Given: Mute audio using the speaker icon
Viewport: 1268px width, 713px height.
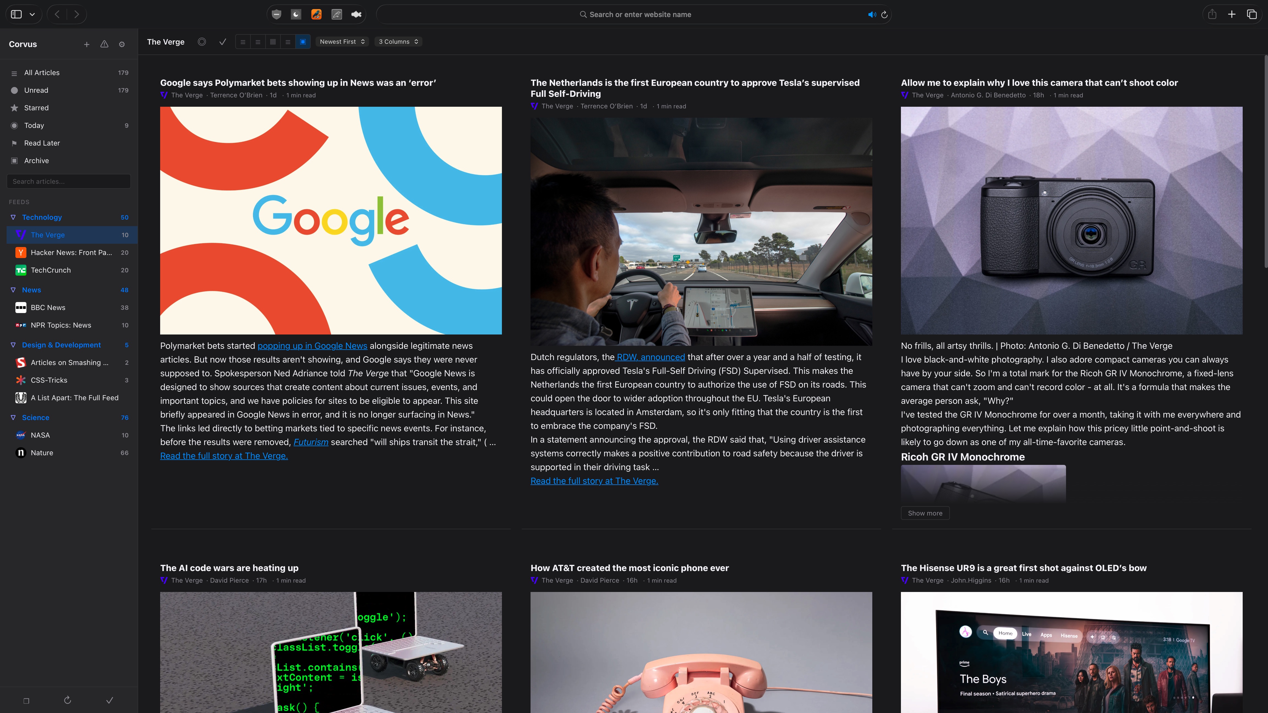Looking at the screenshot, I should tap(872, 14).
